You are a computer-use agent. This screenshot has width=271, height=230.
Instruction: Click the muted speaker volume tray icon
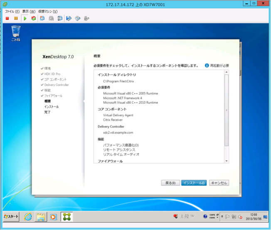pos(240,217)
